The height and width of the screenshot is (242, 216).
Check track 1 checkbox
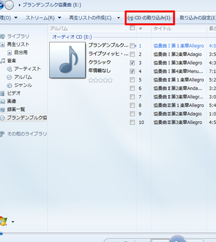132,46
